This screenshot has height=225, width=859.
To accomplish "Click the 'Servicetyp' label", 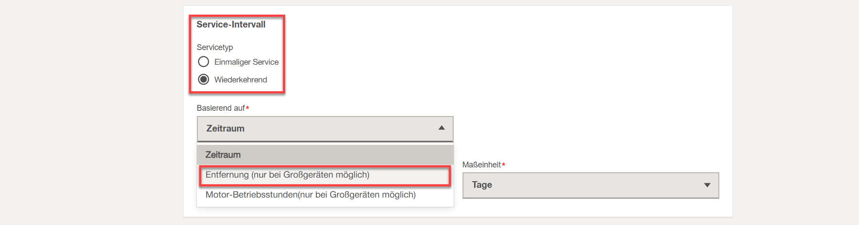I will point(215,47).
